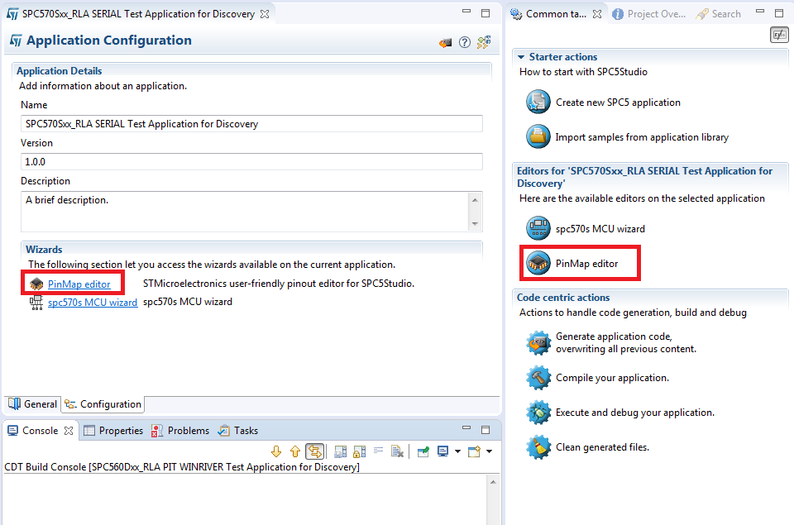Image resolution: width=794 pixels, height=525 pixels.
Task: Switch to the Configuration tab
Action: (x=103, y=404)
